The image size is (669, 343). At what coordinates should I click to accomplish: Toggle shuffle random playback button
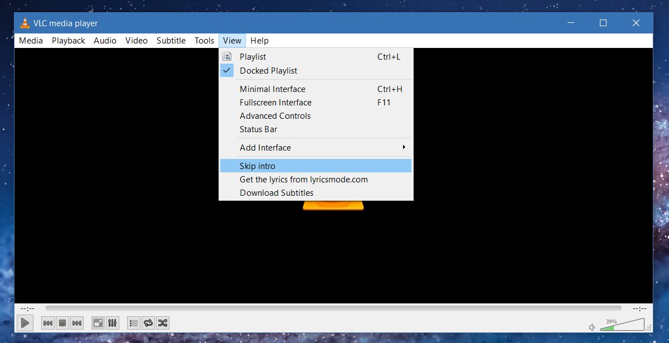[x=163, y=322]
